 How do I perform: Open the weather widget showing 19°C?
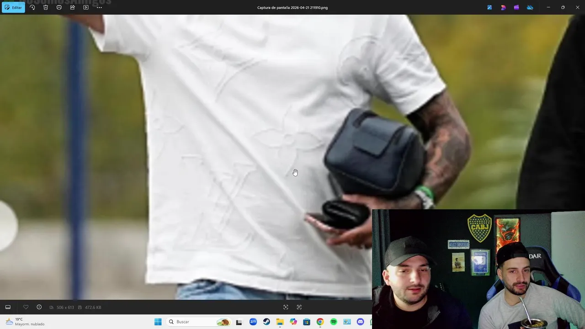click(25, 322)
